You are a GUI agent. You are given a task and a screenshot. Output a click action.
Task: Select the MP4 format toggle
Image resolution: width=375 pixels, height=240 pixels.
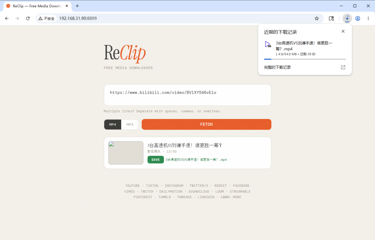[x=112, y=125]
